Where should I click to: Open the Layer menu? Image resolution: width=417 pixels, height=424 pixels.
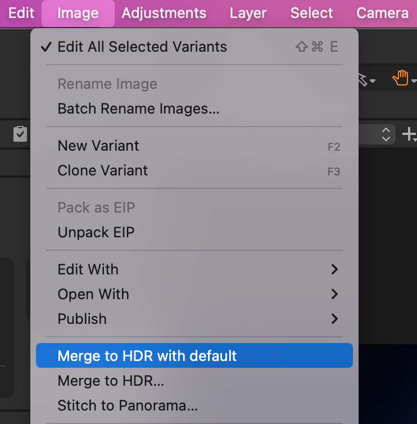tap(248, 13)
